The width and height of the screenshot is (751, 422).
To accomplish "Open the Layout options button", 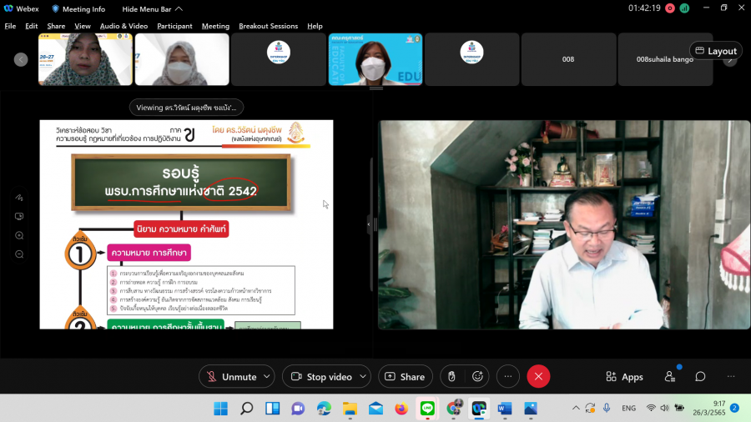I will [715, 51].
